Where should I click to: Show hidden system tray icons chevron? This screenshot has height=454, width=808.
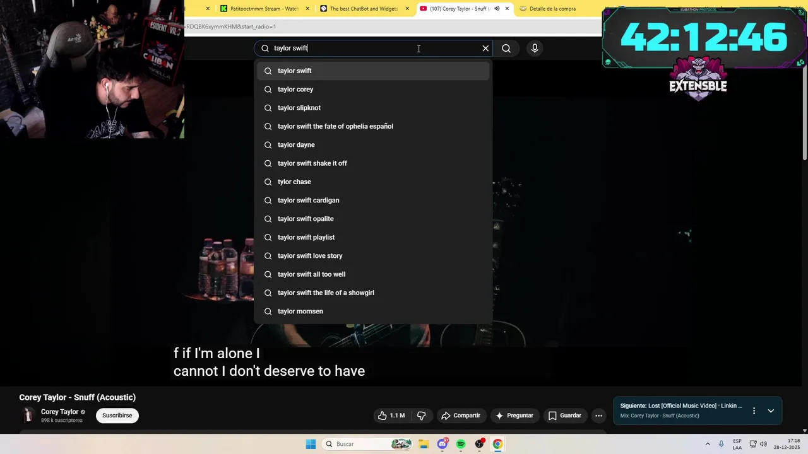tap(708, 444)
